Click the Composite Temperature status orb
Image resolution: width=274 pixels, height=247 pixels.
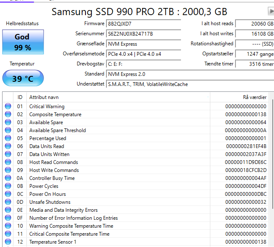pyautogui.click(x=8, y=114)
